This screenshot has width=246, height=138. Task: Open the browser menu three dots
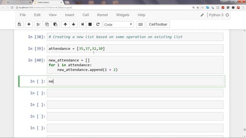tap(243, 8)
